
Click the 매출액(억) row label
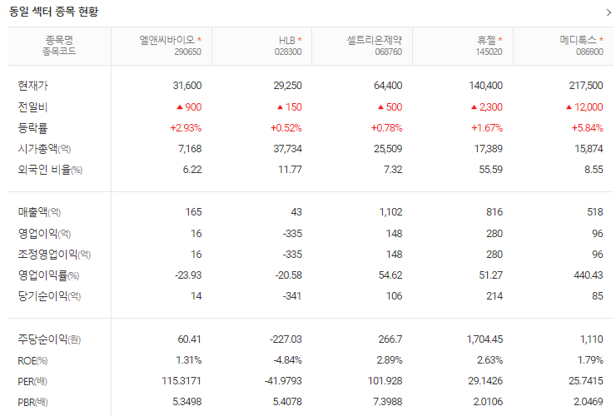point(39,212)
